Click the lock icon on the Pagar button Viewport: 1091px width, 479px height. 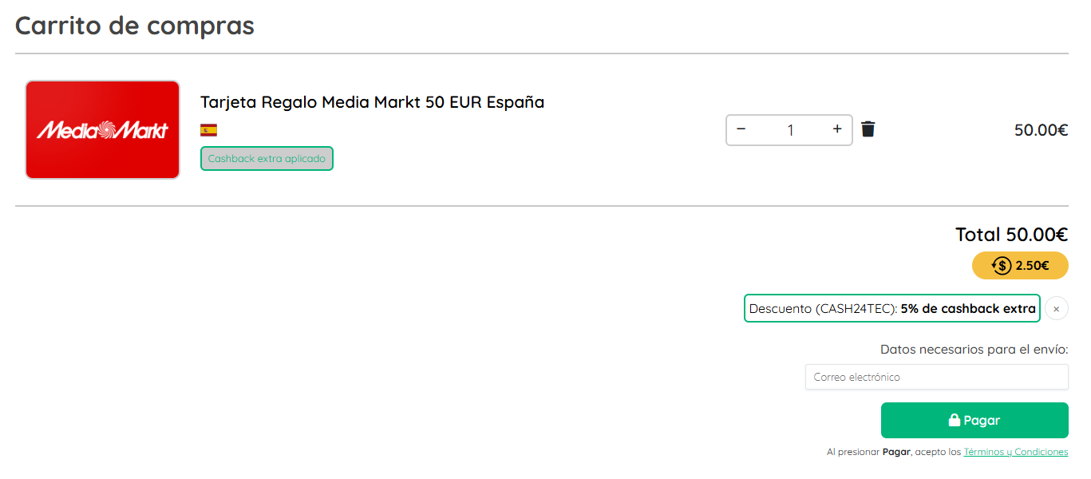point(954,421)
